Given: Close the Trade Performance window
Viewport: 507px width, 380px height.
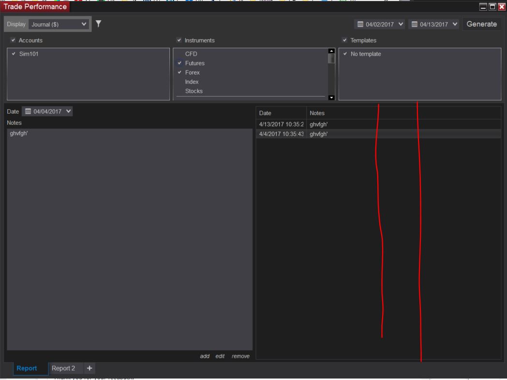Looking at the screenshot, I should coord(502,7).
